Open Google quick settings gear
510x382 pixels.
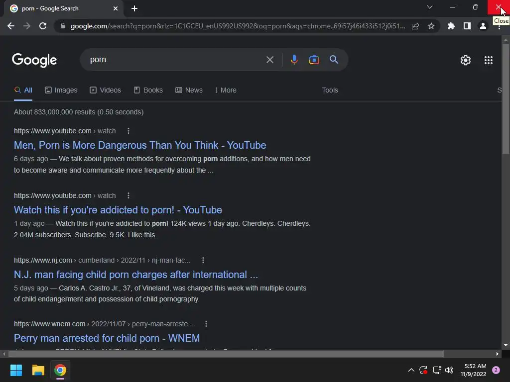[466, 60]
